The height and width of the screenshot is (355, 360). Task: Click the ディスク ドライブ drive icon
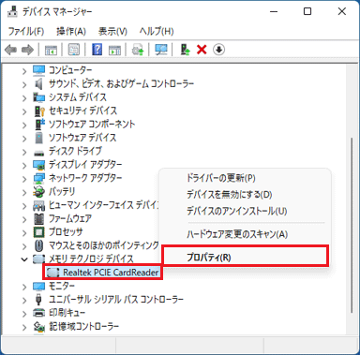click(x=38, y=153)
